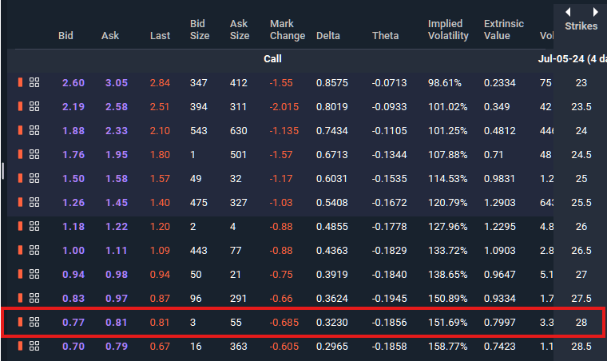Click the grid icon in the 28.5 strike row
This screenshot has height=361, width=607.
point(34,346)
